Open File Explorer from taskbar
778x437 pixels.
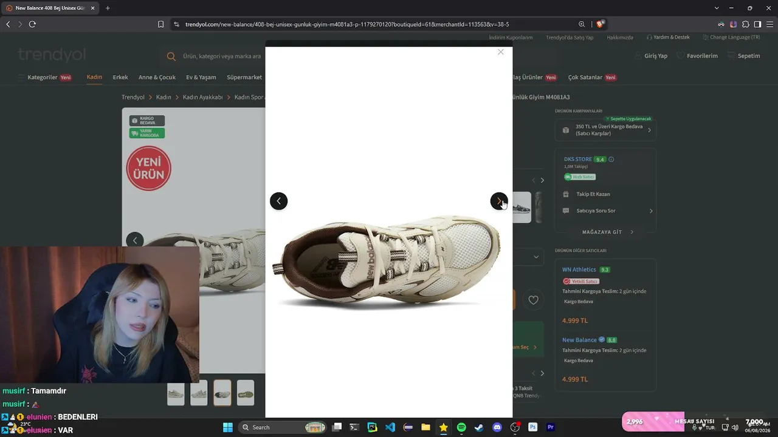point(425,427)
